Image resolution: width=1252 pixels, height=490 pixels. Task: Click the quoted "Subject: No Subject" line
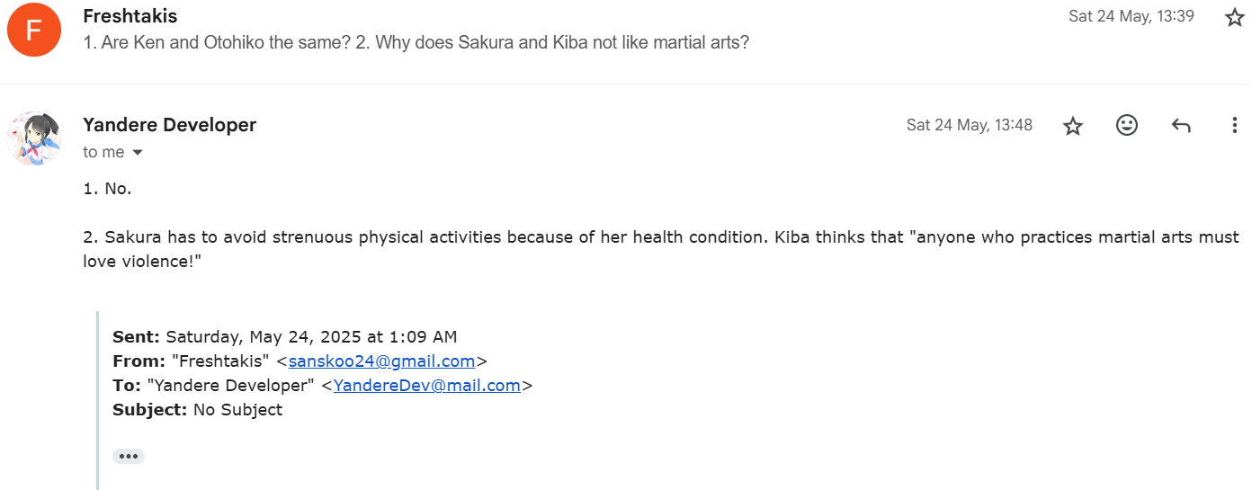coord(197,410)
